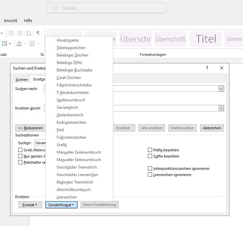Viewport: 243px width, 226px height.
Task: Click the borders icon
Action: click(x=32, y=44)
